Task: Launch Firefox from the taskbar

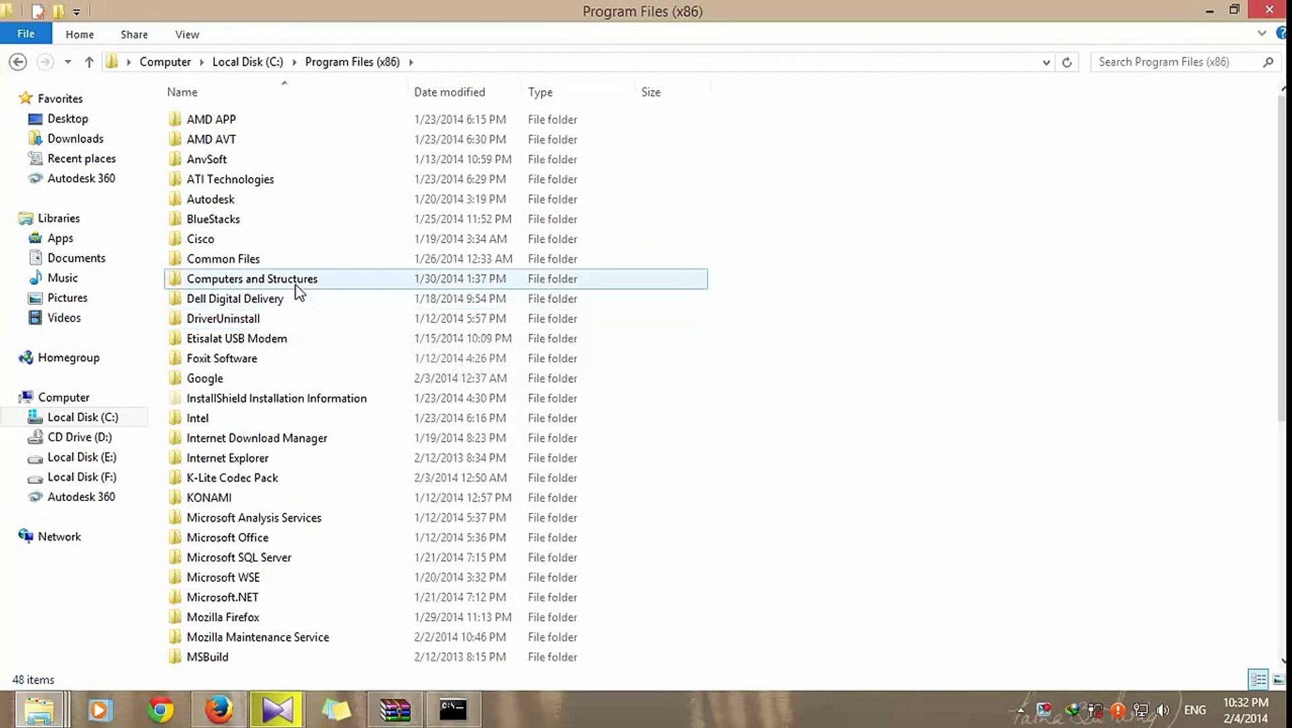Action: [218, 710]
